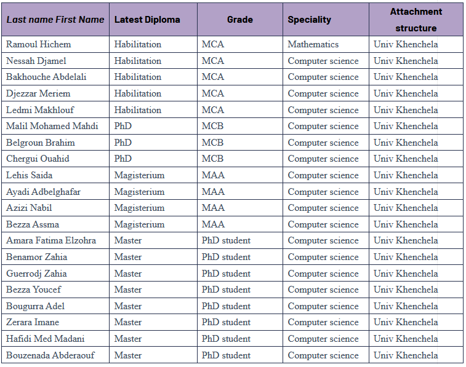Select the 'Ramoul Hichem' name cell

tap(38, 44)
